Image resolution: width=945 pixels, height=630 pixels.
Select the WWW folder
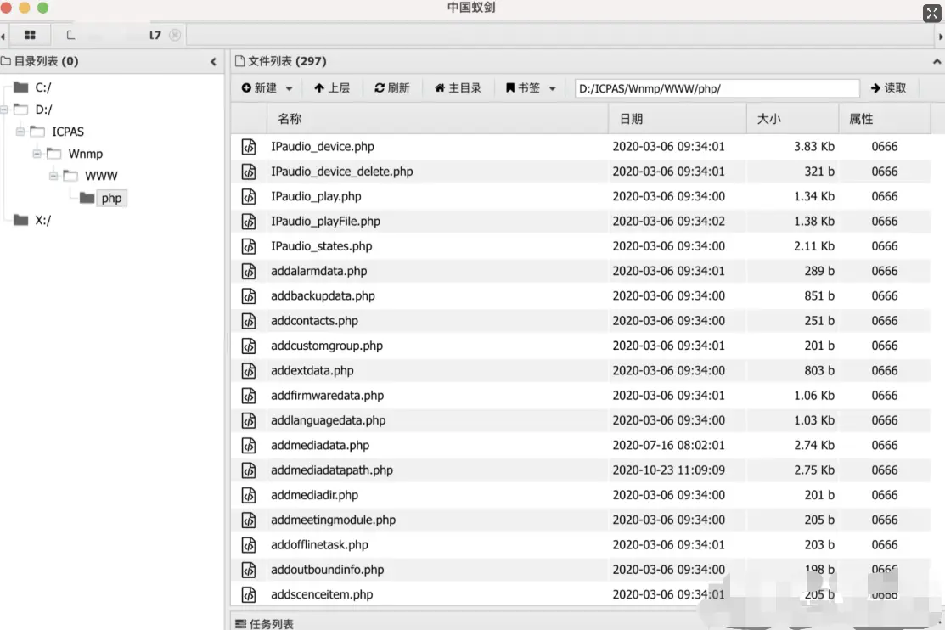pos(101,176)
